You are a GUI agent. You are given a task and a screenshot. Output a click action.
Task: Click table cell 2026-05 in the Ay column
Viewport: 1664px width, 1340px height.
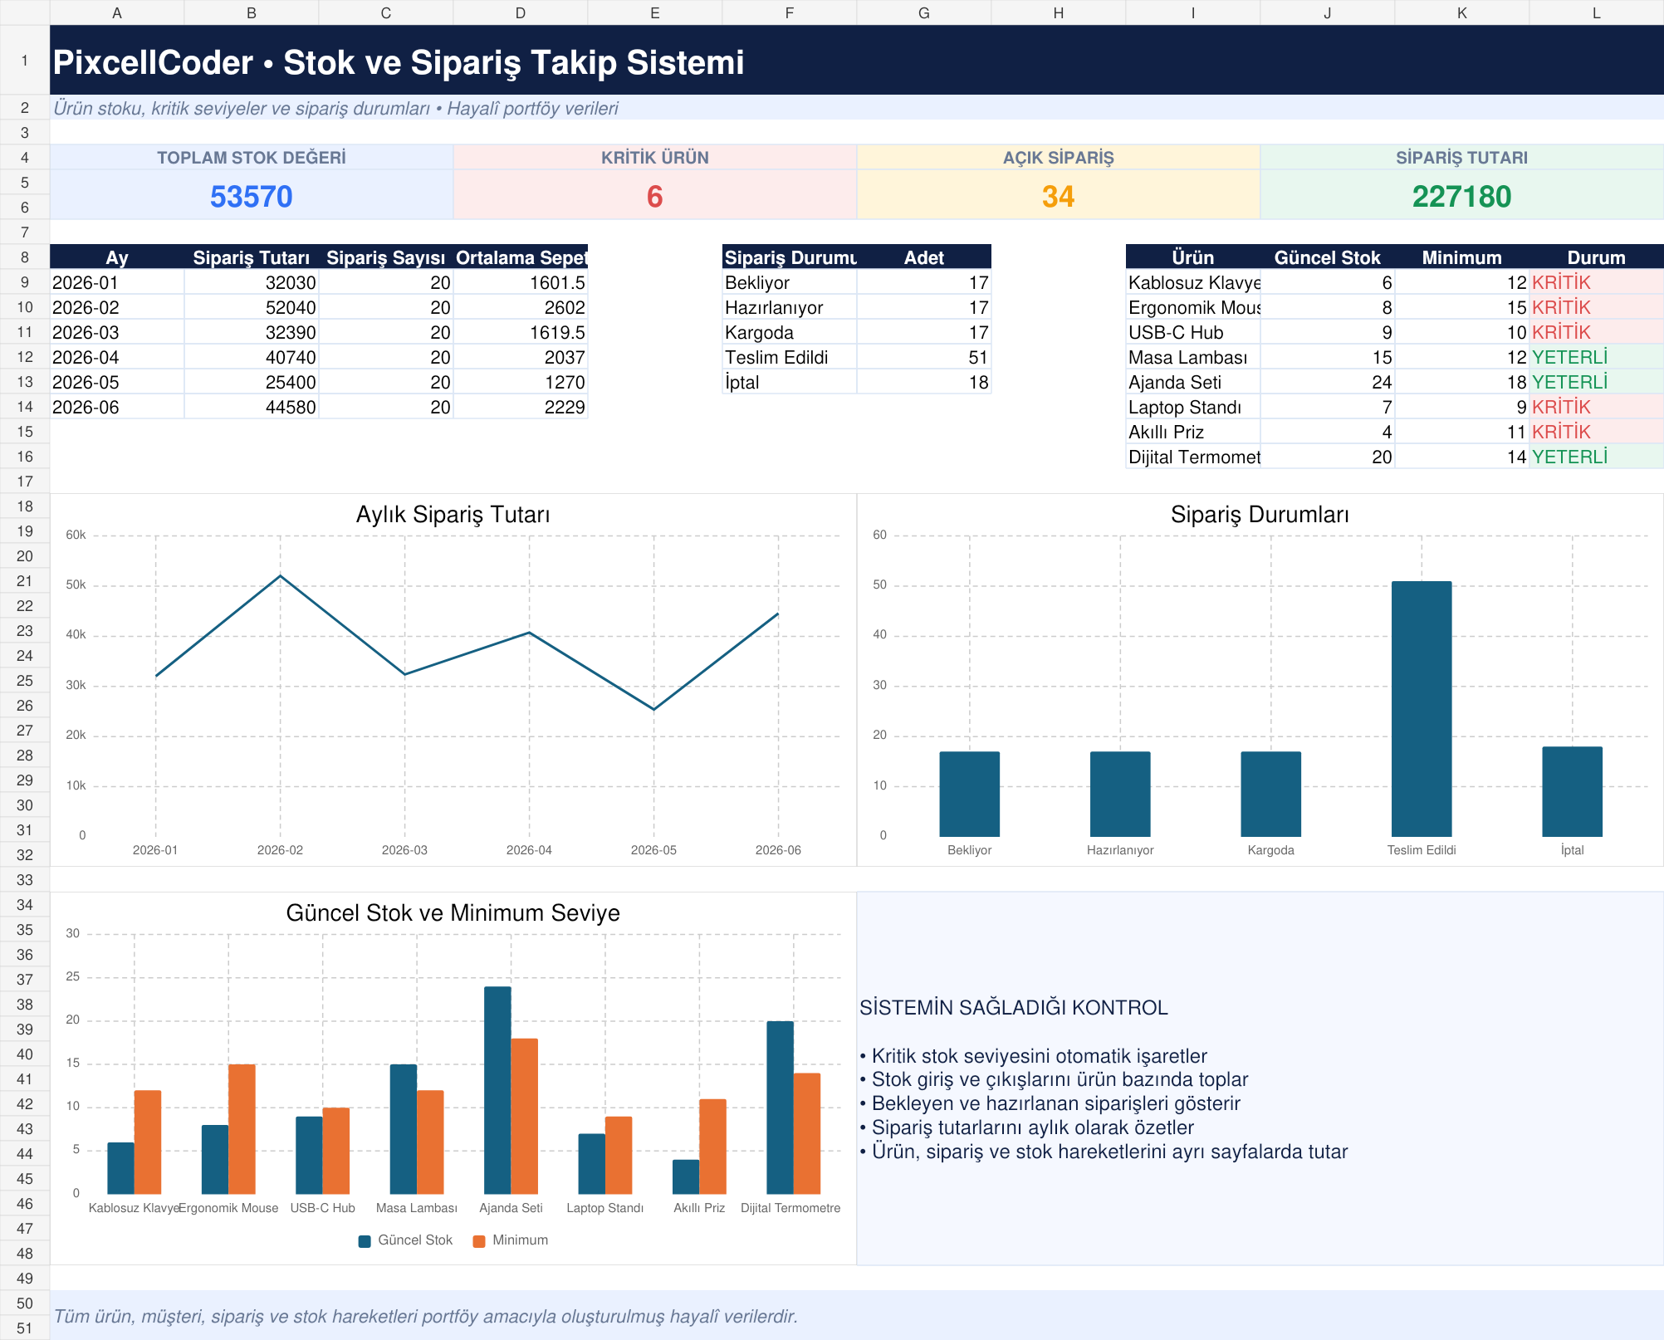tap(117, 382)
